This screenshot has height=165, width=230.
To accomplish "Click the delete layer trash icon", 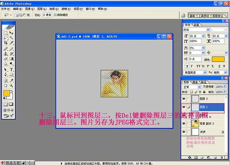I will pos(222,157).
